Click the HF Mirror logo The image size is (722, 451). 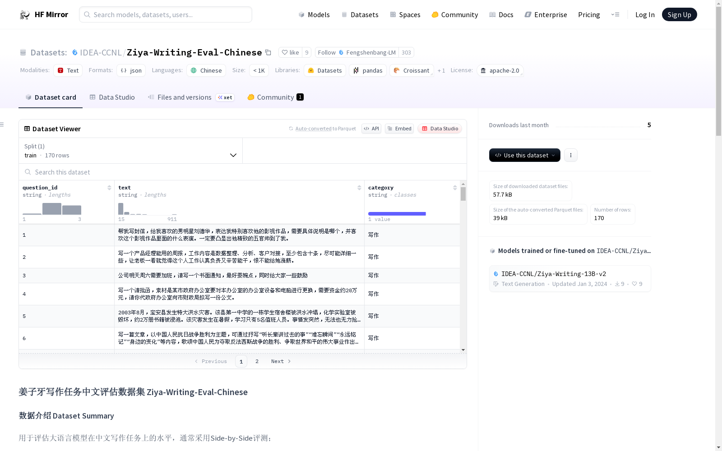(x=44, y=14)
